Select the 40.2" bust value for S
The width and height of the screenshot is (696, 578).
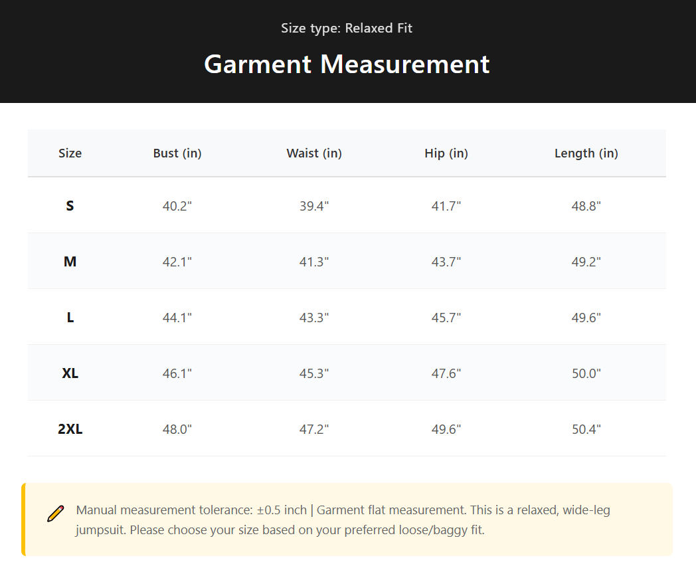pyautogui.click(x=177, y=206)
